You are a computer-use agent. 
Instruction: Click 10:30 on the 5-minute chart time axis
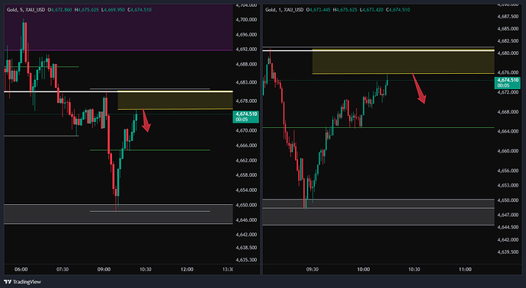click(x=146, y=269)
